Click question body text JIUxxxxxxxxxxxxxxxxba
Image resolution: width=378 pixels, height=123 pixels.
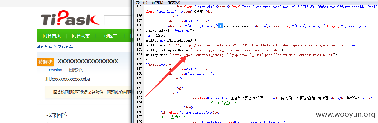coord(67,79)
